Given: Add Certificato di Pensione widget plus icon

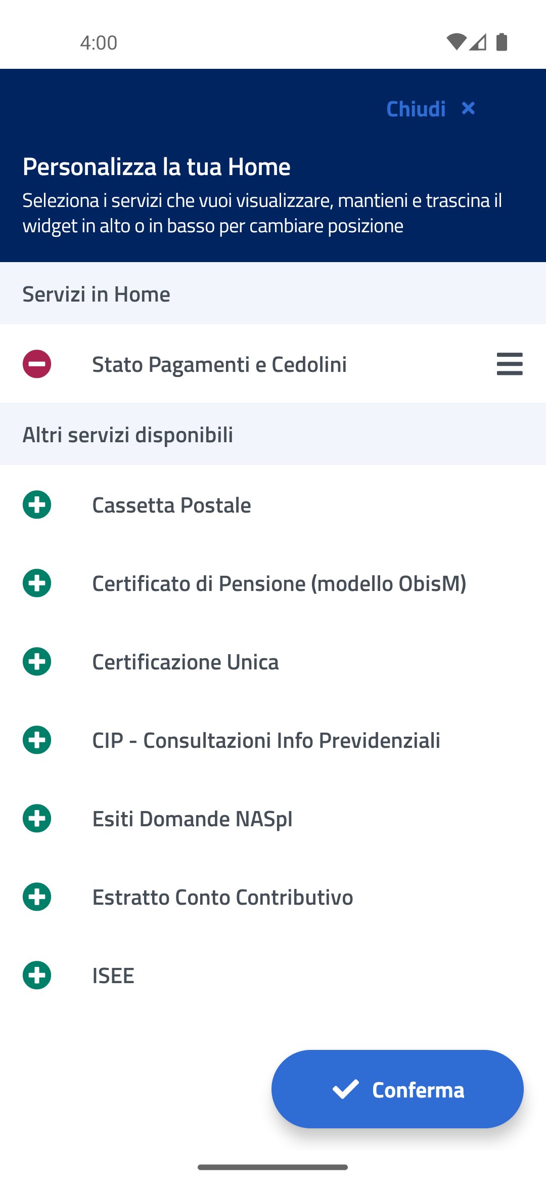Looking at the screenshot, I should [x=37, y=583].
